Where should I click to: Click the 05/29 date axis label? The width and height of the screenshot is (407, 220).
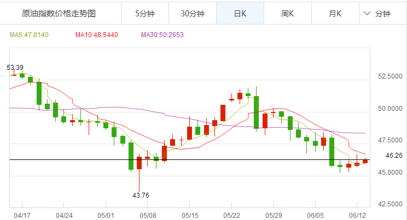click(274, 215)
